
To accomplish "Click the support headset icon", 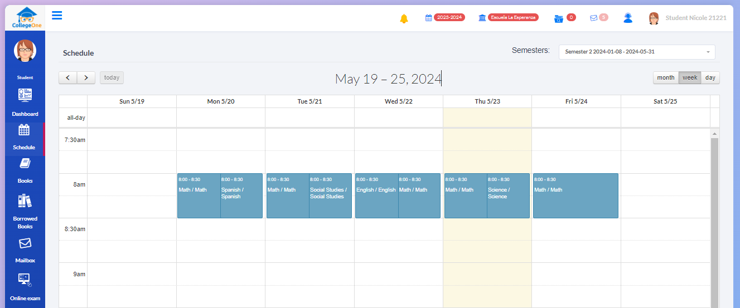I will pos(628,18).
